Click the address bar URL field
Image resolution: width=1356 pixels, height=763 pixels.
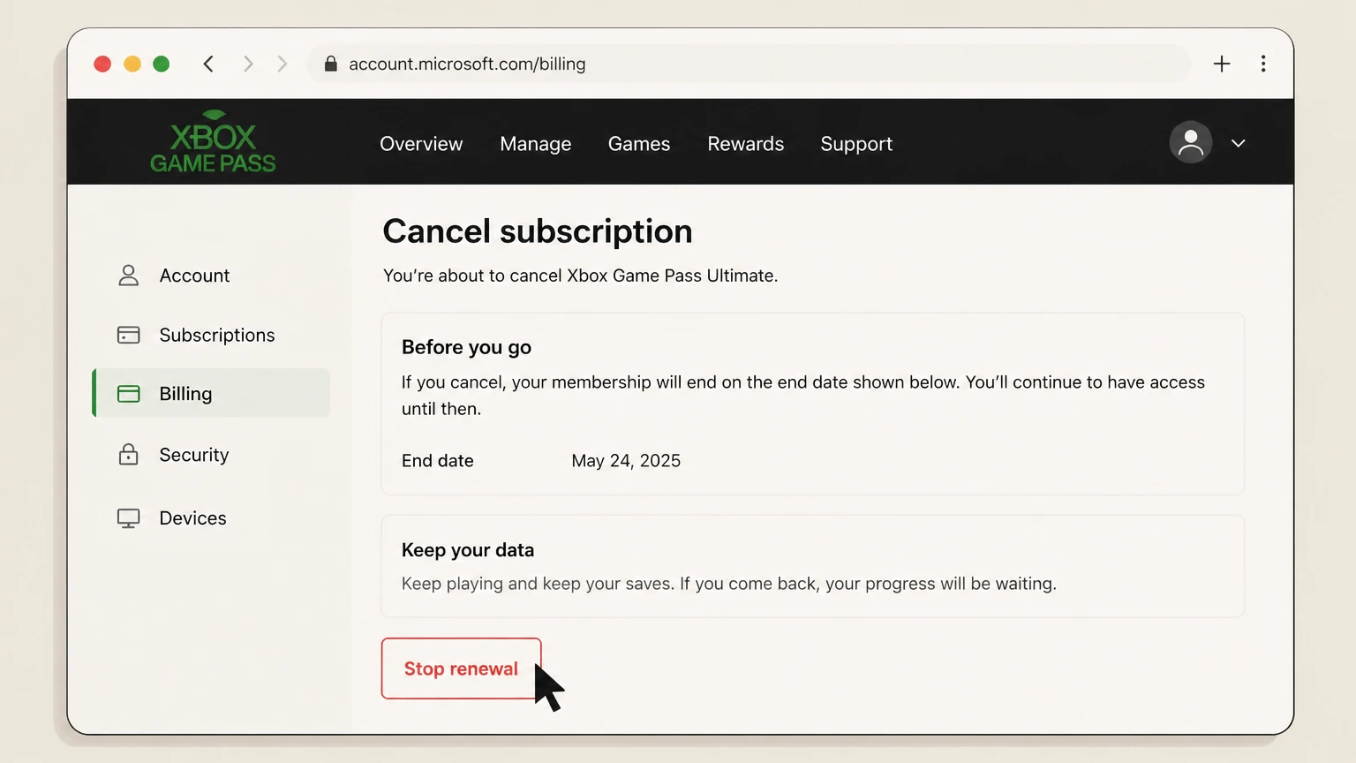tap(749, 64)
